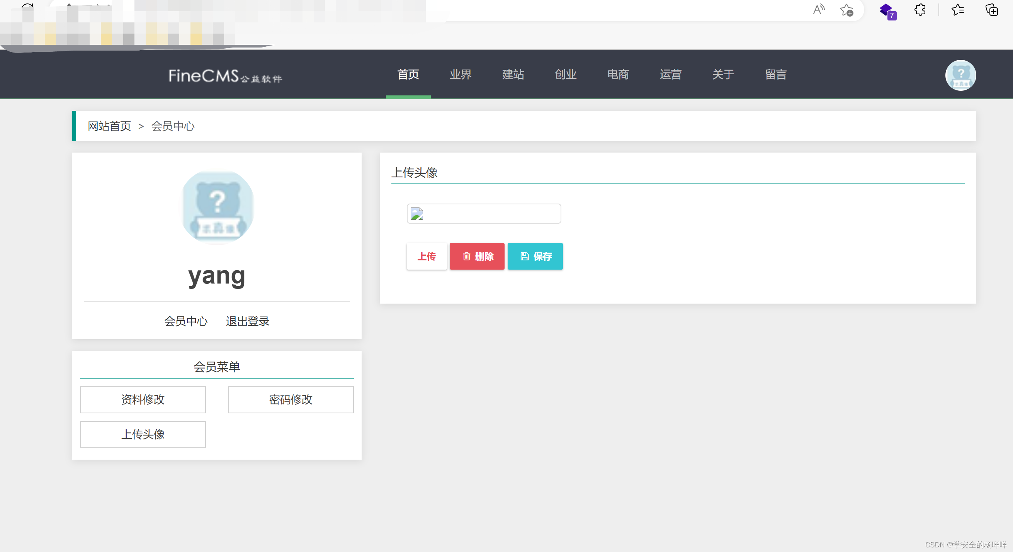This screenshot has height=552, width=1013.
Task: Add page to favorites star icon
Action: [846, 10]
